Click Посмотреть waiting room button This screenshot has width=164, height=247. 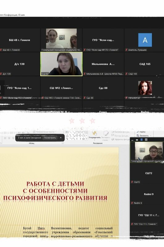pyautogui.click(x=50, y=138)
